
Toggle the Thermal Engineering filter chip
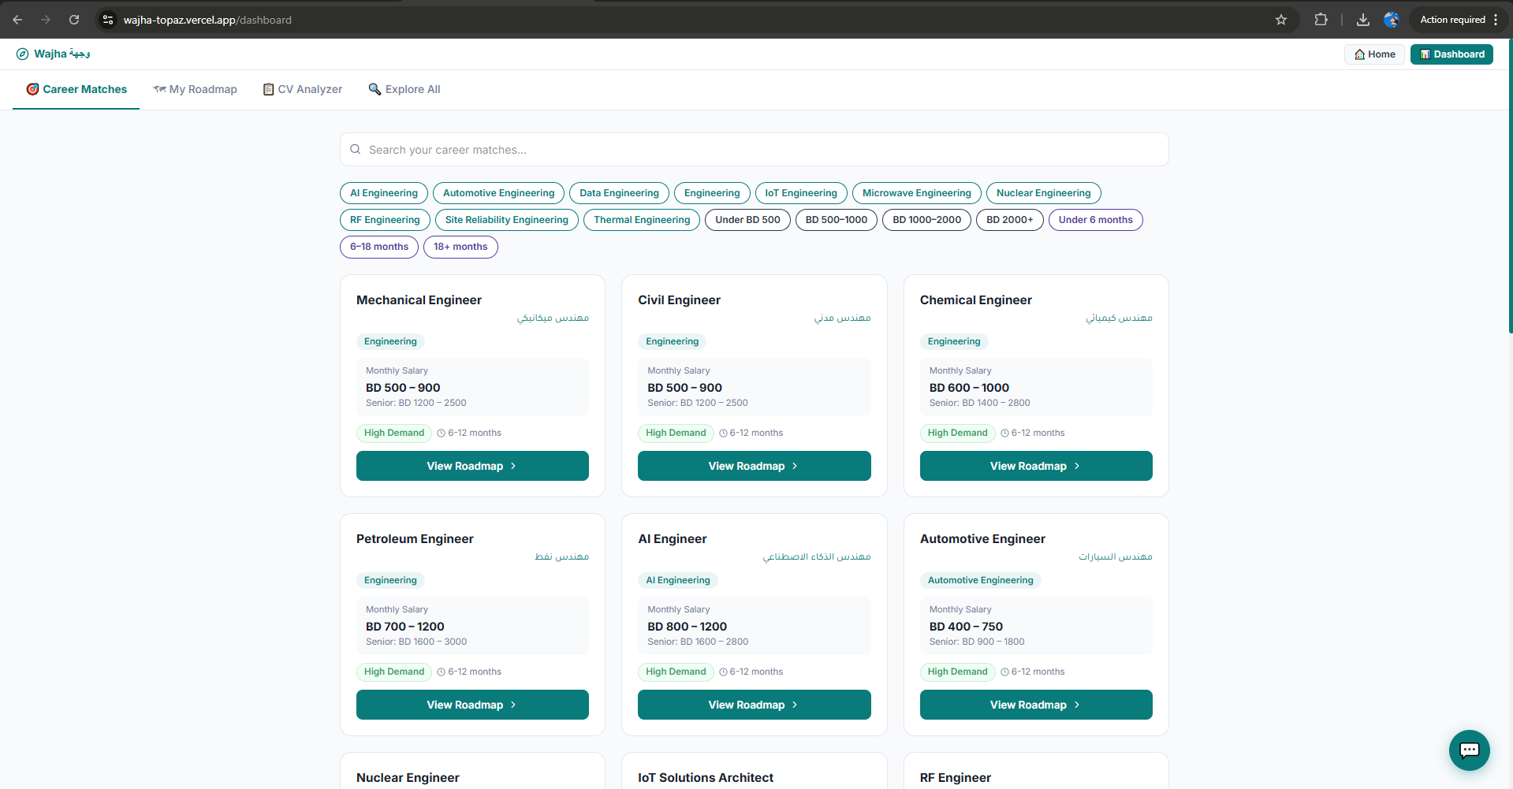[x=642, y=220]
